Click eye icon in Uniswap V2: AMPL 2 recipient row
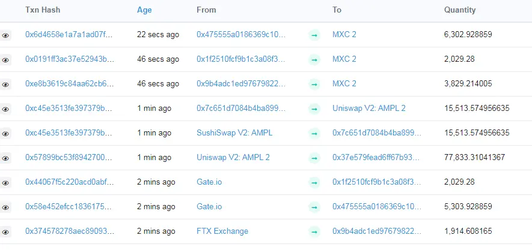 coord(5,109)
